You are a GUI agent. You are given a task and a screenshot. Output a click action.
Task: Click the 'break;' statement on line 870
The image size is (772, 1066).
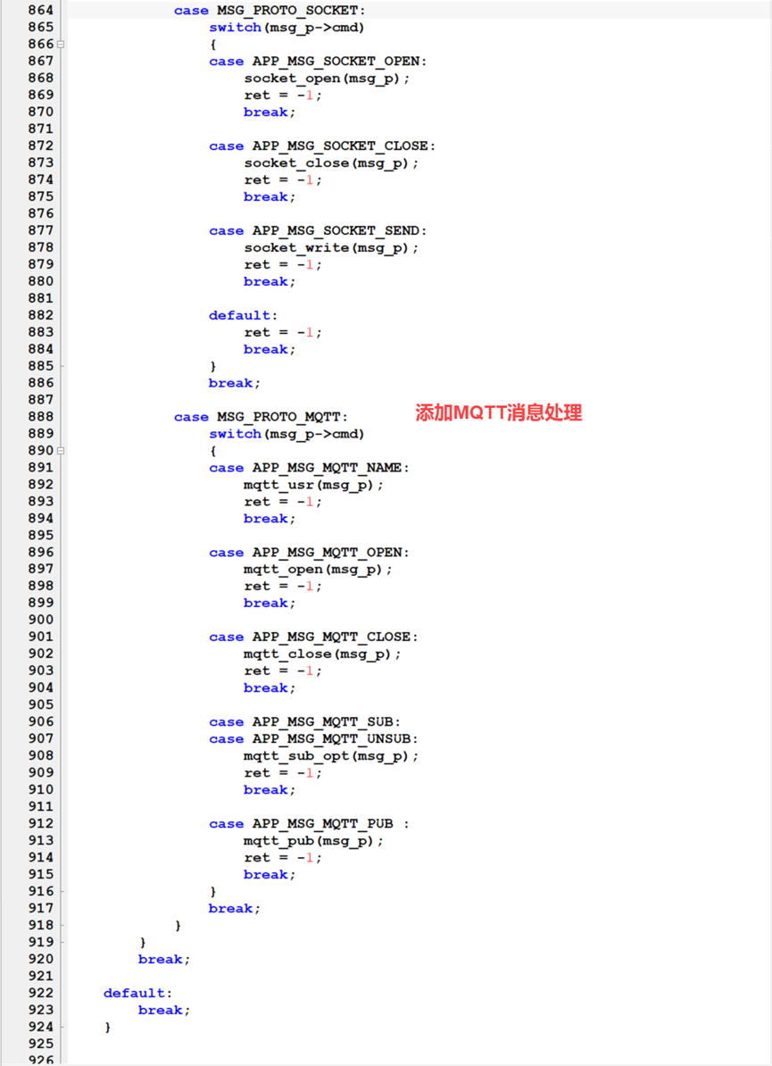[x=270, y=112]
